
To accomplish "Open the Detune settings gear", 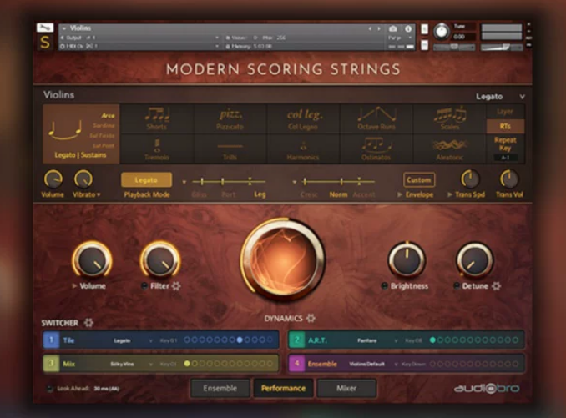I will tap(497, 286).
